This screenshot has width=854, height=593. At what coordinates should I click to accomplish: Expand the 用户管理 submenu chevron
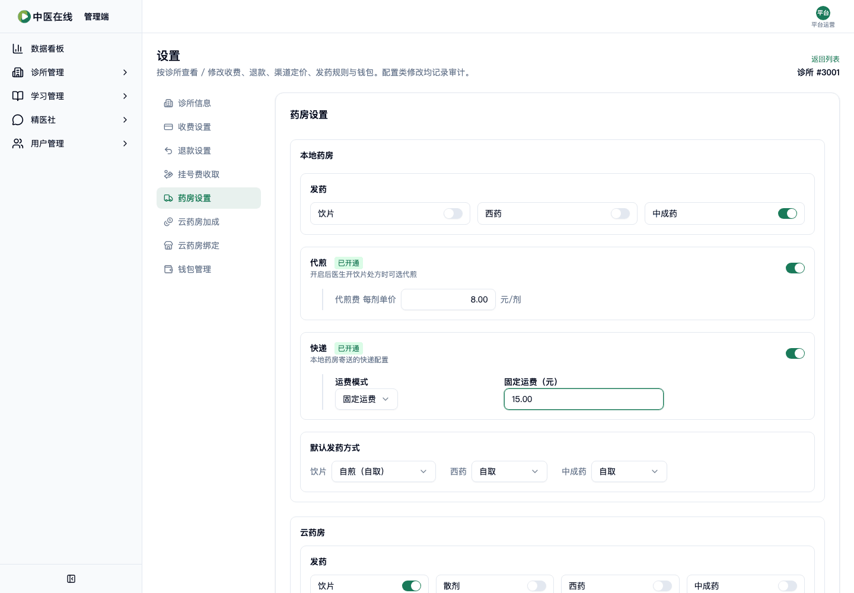click(125, 144)
